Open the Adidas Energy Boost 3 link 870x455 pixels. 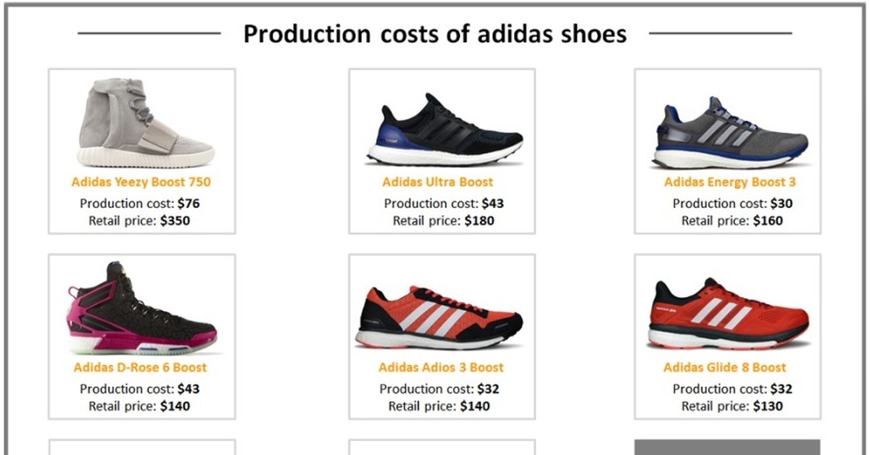(x=729, y=183)
